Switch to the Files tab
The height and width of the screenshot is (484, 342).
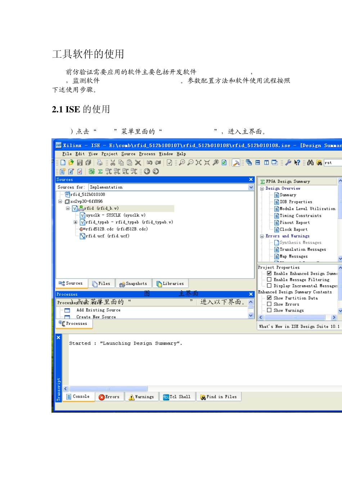tap(101, 284)
